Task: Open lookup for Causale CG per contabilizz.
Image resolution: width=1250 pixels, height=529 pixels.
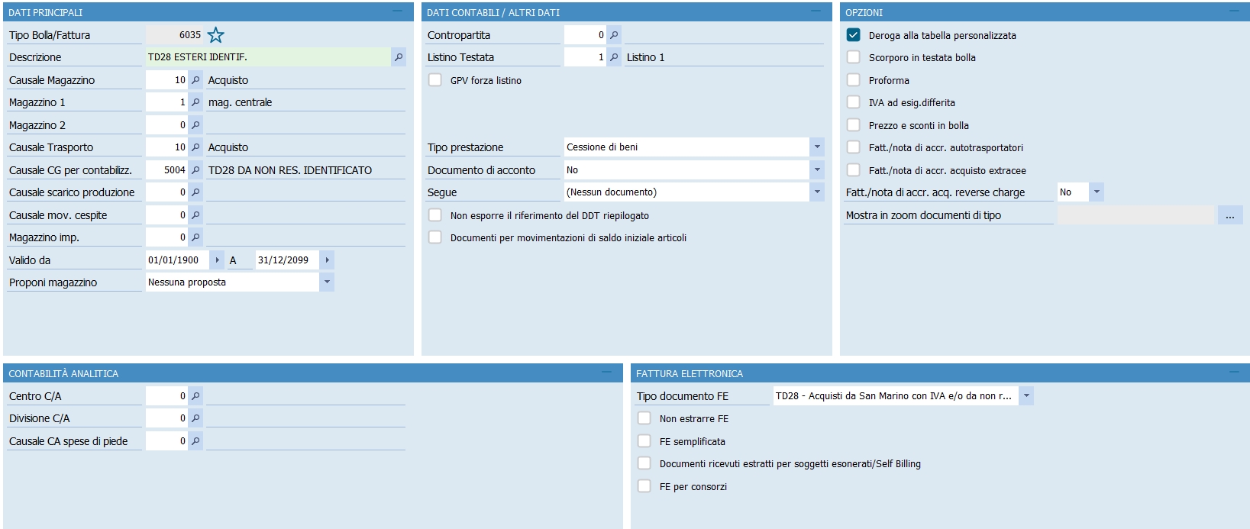Action: coord(195,170)
